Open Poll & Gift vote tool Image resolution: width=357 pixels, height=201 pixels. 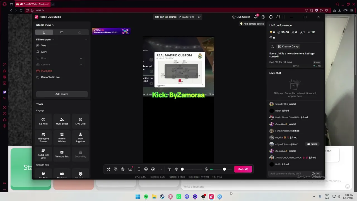tap(43, 154)
